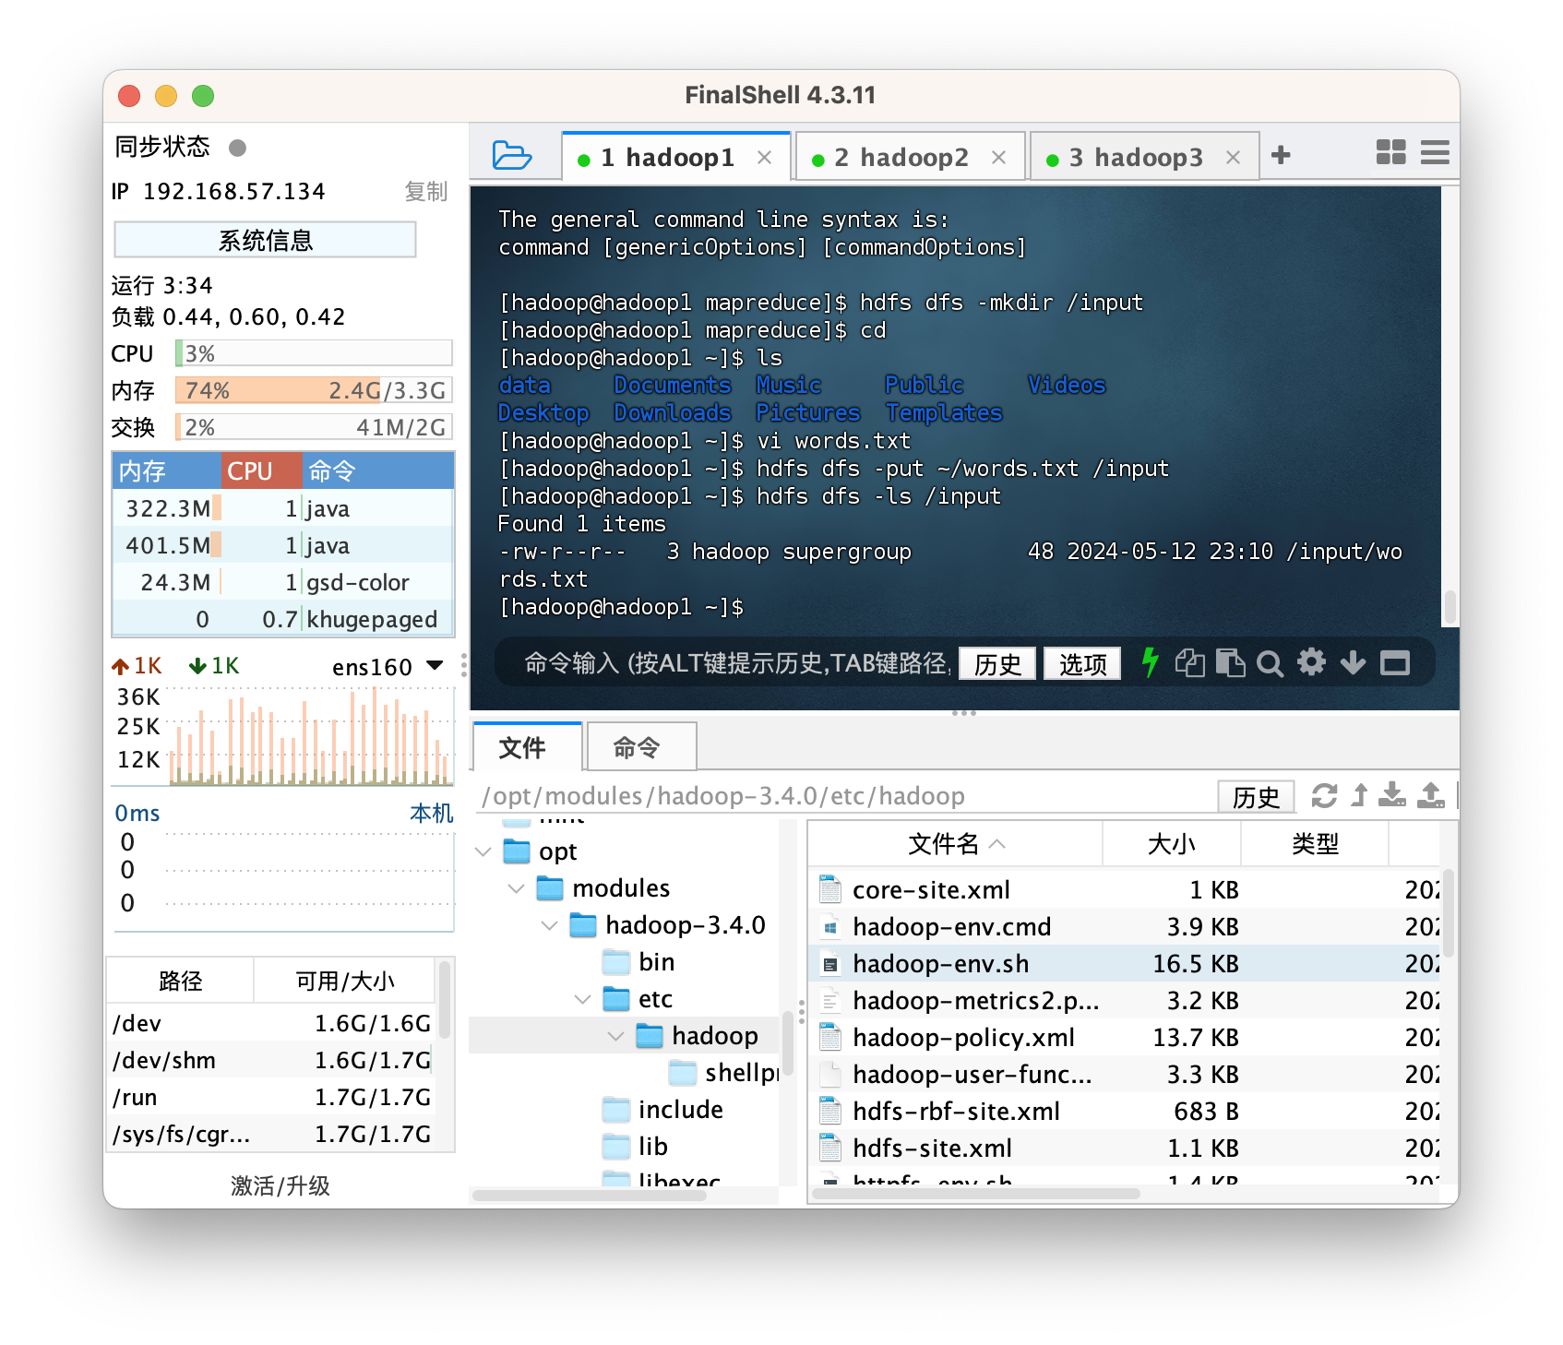Close the hadoop1 tab

point(764,158)
